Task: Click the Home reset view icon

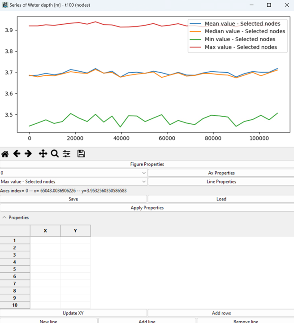Action: 5,154
